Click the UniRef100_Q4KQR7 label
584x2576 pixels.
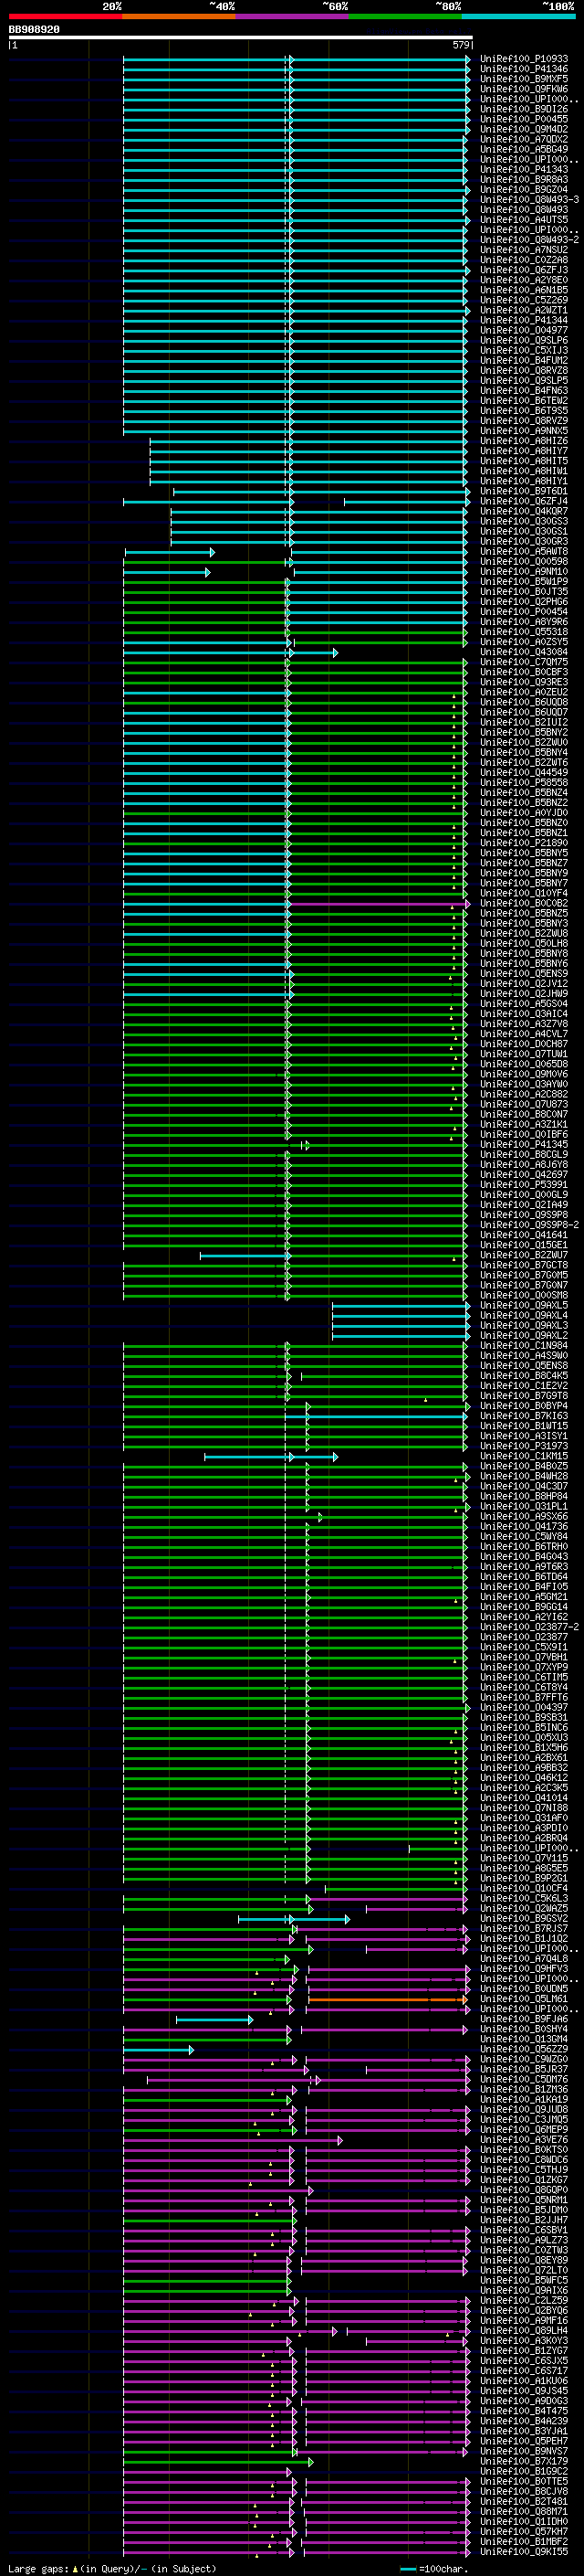[x=524, y=511]
